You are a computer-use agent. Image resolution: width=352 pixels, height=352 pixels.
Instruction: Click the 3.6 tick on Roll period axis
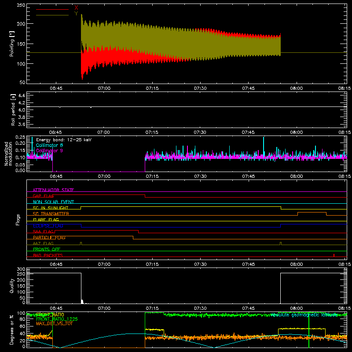(x=22, y=124)
